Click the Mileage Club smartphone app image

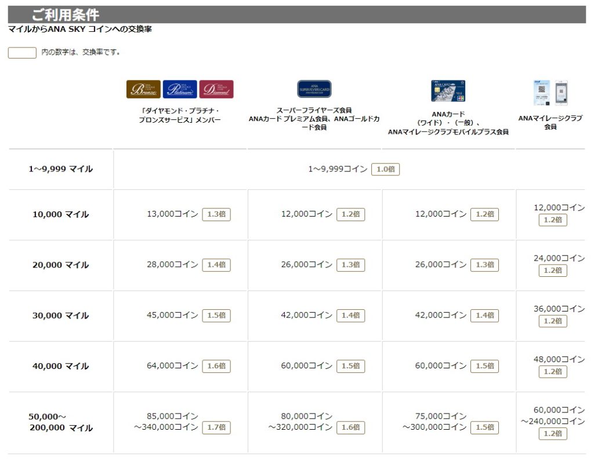[561, 93]
